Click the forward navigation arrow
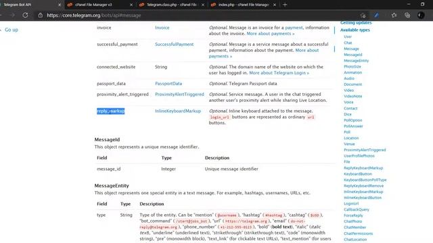Screen dimensions: 433x243 tap(12, 15)
